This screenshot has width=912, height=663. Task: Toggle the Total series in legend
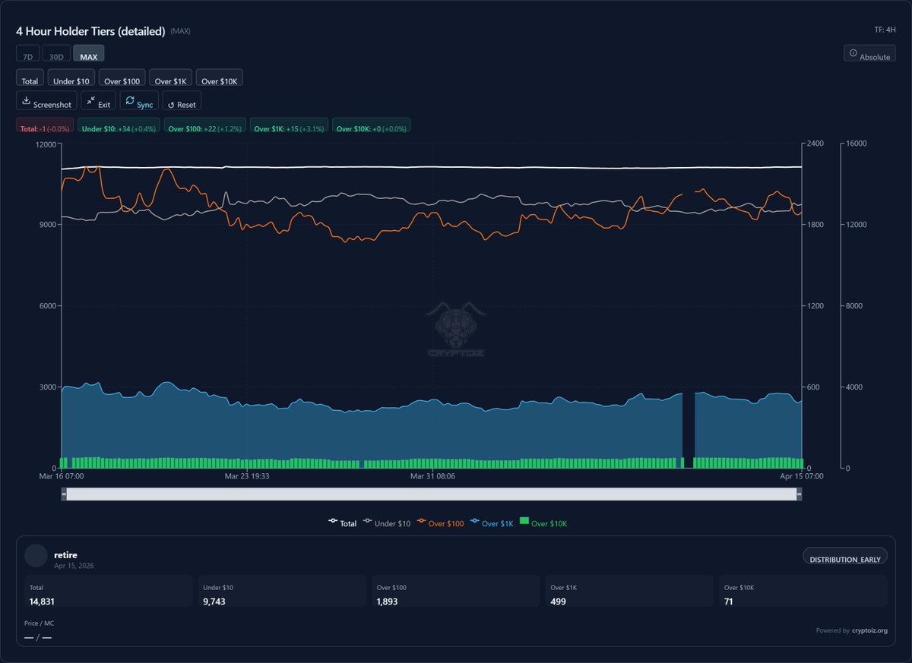coord(342,523)
